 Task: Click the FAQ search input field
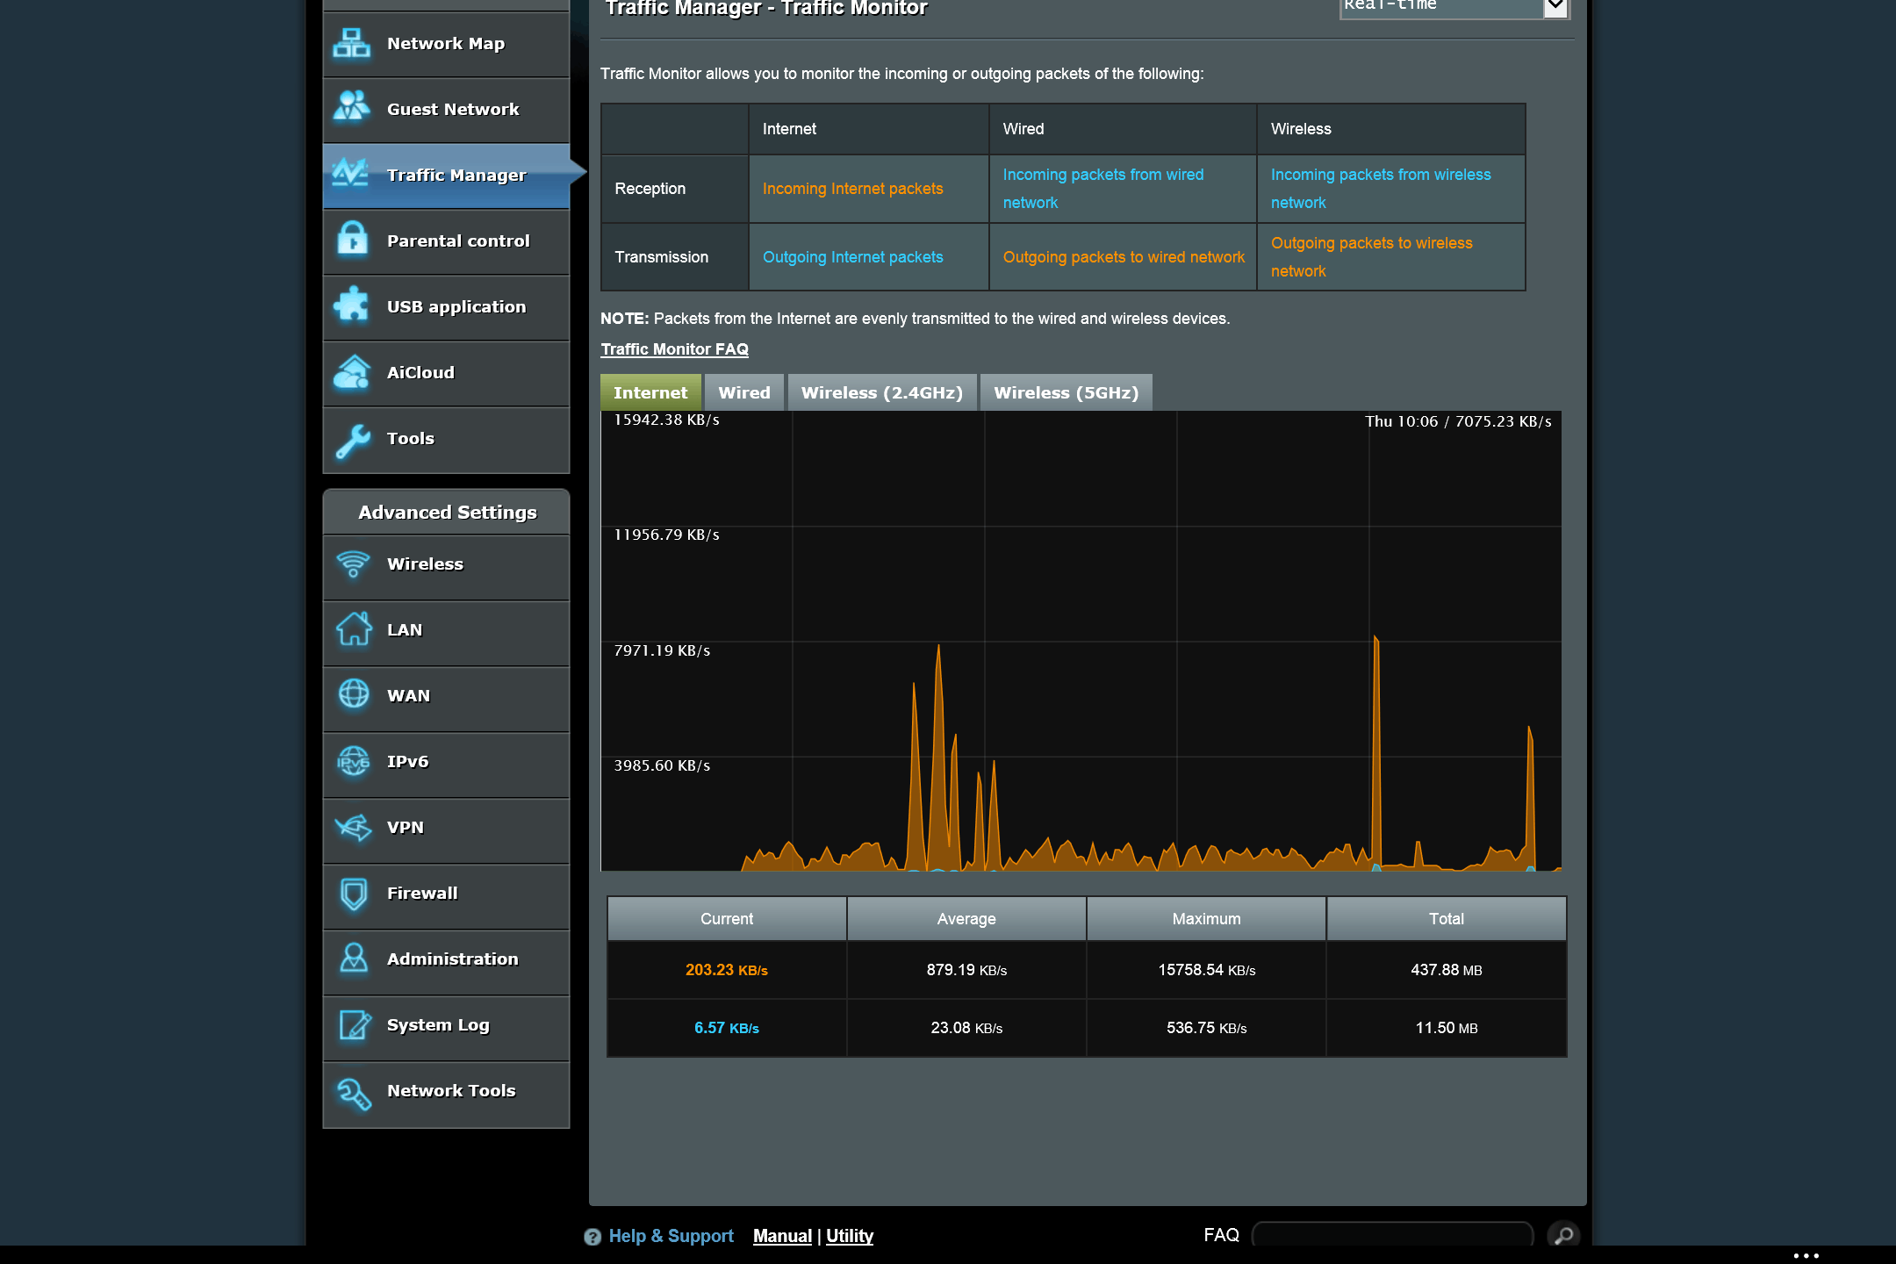coord(1392,1236)
